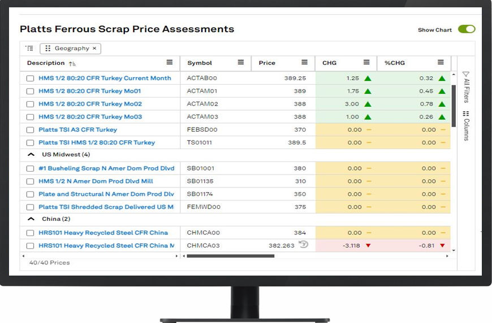Viewport: 492px width, 323px height.
Task: Click the green up arrow beside CHG 3.00
Action: [368, 104]
